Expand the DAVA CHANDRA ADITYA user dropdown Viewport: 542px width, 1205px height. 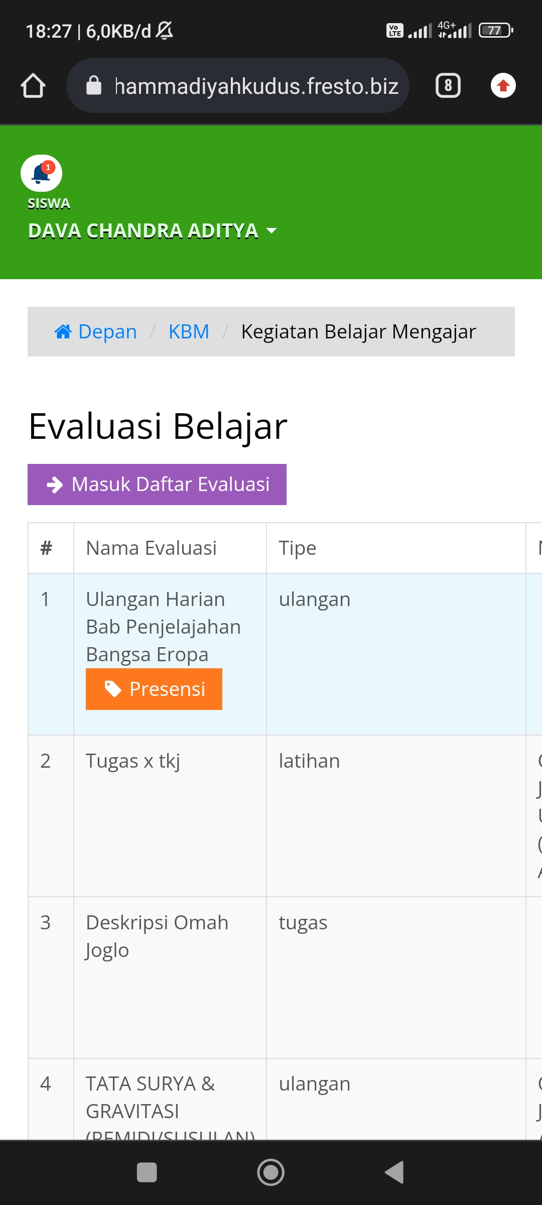click(x=153, y=231)
